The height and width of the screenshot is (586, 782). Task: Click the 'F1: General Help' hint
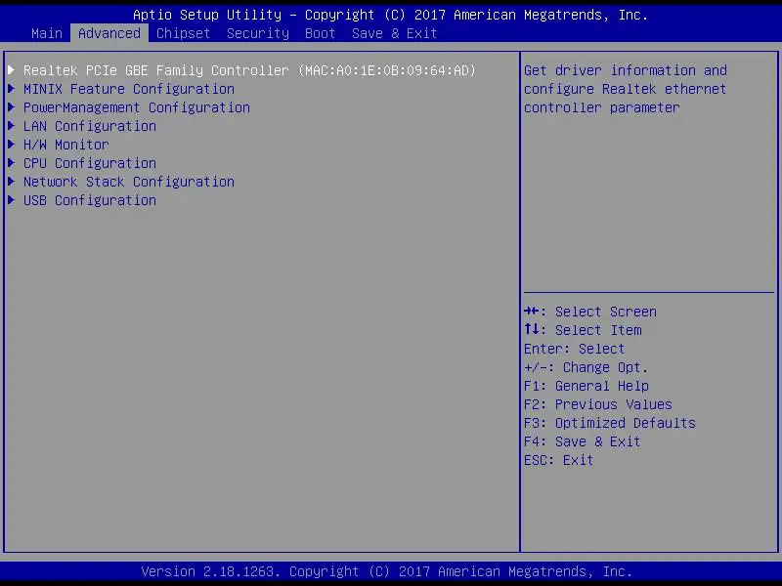tap(586, 386)
